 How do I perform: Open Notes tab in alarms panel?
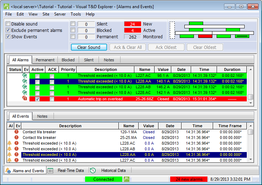(x=109, y=60)
